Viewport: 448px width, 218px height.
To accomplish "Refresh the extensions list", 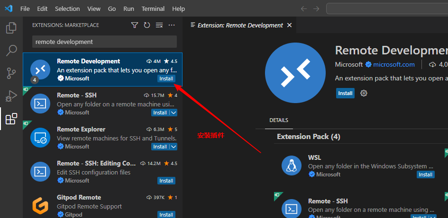I will point(147,25).
